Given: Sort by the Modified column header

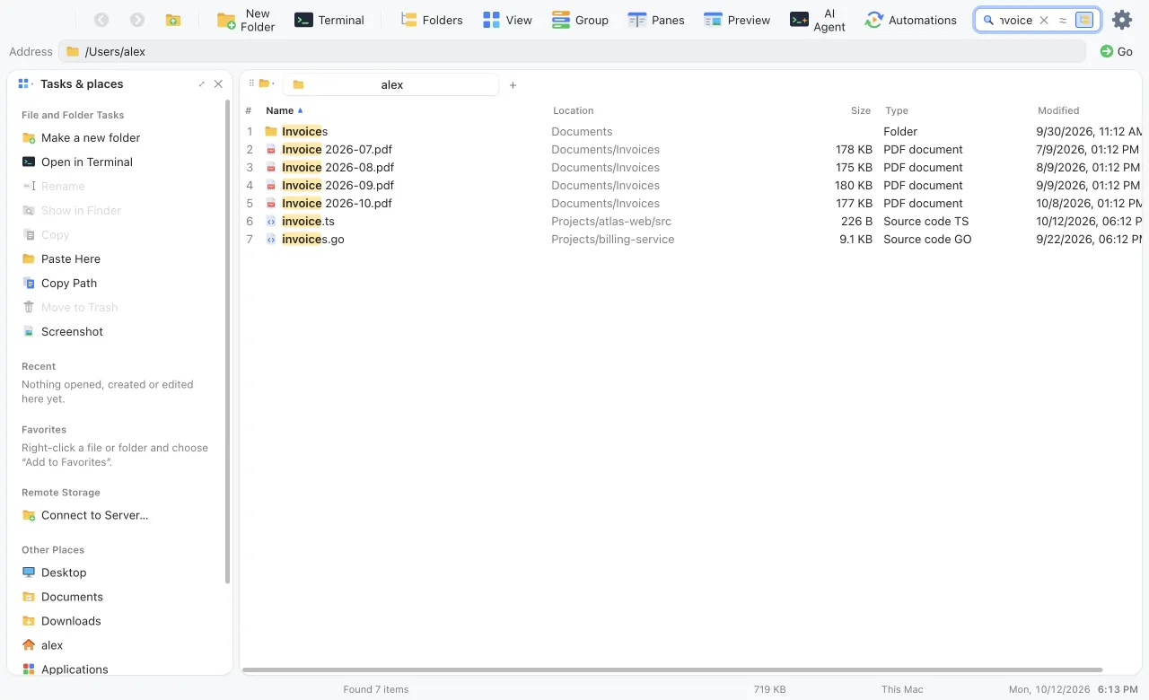Looking at the screenshot, I should tap(1058, 110).
